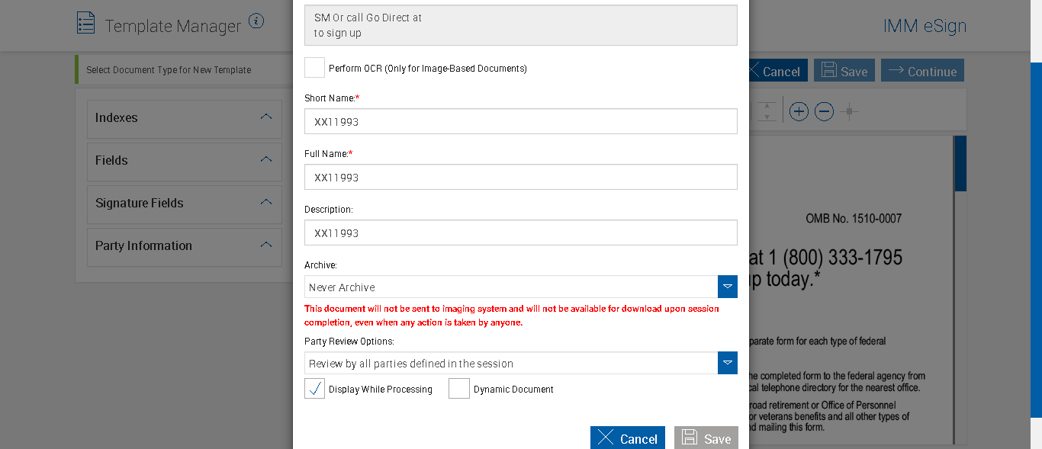This screenshot has height=449, width=1042.
Task: Click into the Short Name field
Action: click(520, 121)
